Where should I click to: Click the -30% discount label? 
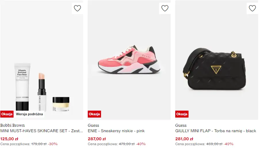[x=53, y=144]
